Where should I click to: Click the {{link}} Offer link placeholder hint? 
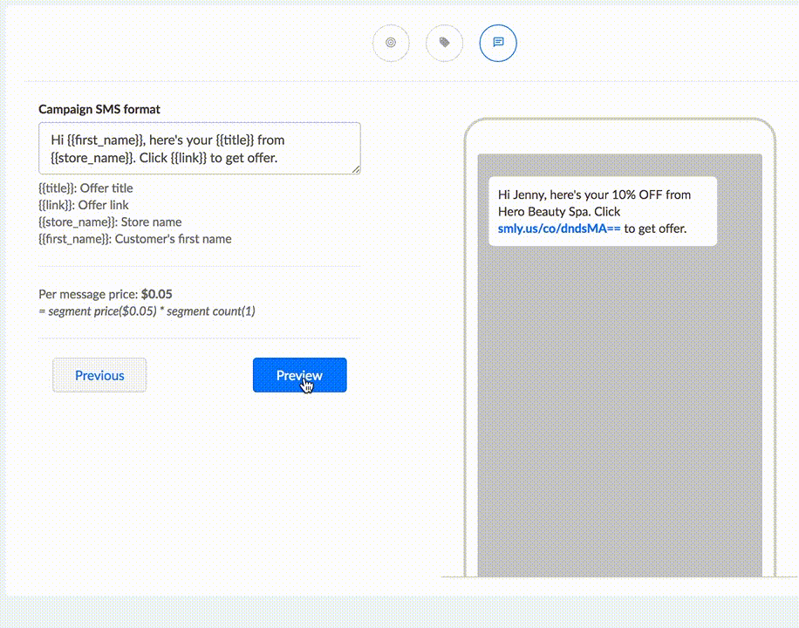[84, 205]
